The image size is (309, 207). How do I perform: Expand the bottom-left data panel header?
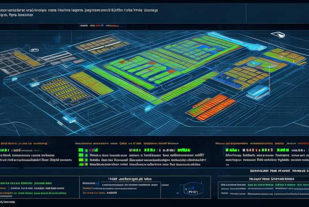(26, 182)
